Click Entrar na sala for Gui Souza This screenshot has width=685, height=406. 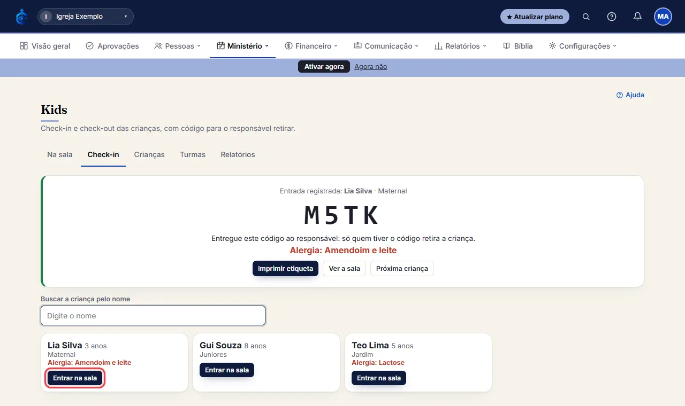227,370
